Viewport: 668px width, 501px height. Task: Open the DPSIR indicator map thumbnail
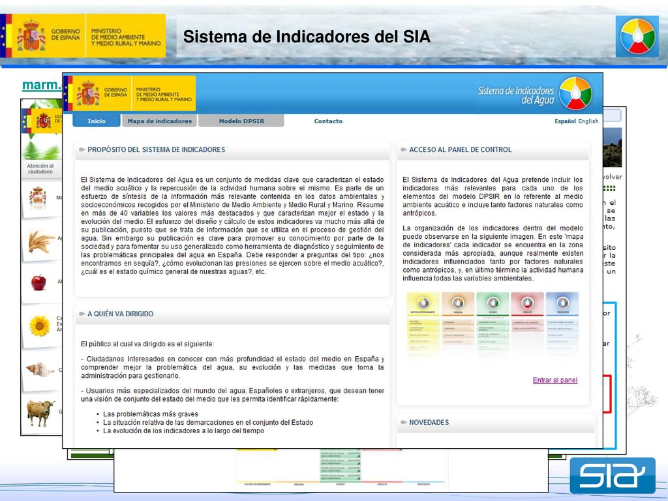[x=493, y=325]
